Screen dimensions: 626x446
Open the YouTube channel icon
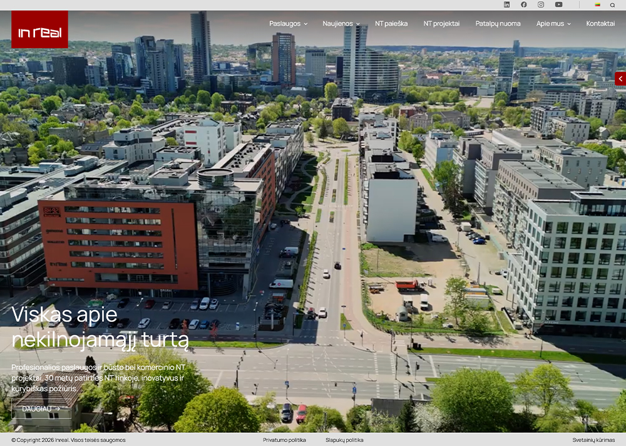(558, 4)
